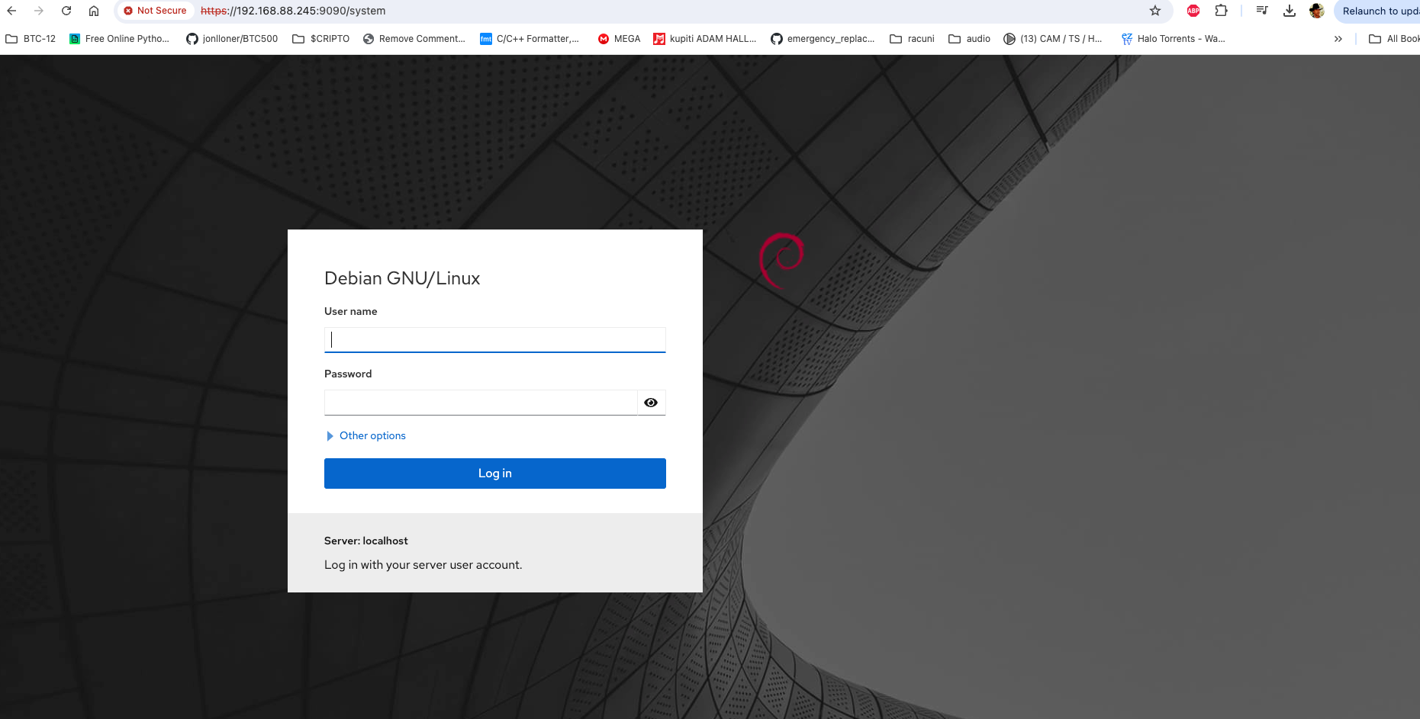The height and width of the screenshot is (719, 1420).
Task: Click the Log in button
Action: click(x=495, y=473)
